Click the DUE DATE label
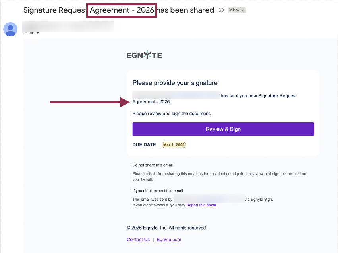 pyautogui.click(x=144, y=145)
